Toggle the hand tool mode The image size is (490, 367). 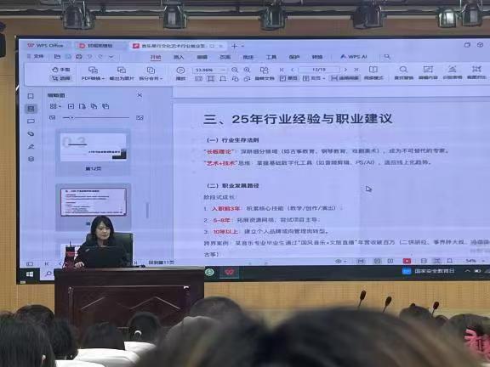click(61, 70)
